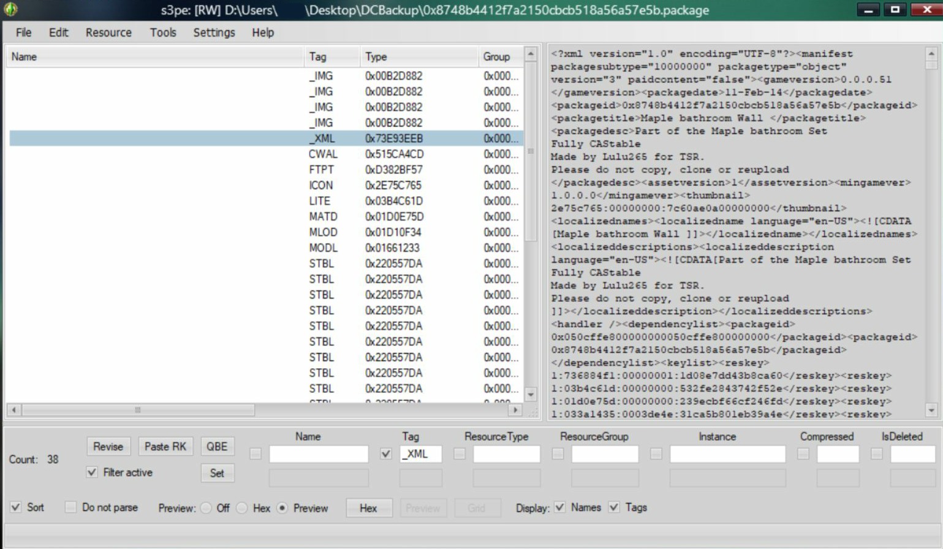Click the Instance filter input field
Image resolution: width=943 pixels, height=549 pixels.
[x=727, y=454]
